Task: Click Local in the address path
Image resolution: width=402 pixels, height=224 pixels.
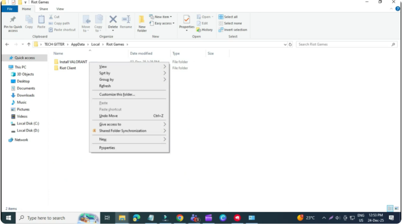Action: click(x=95, y=44)
